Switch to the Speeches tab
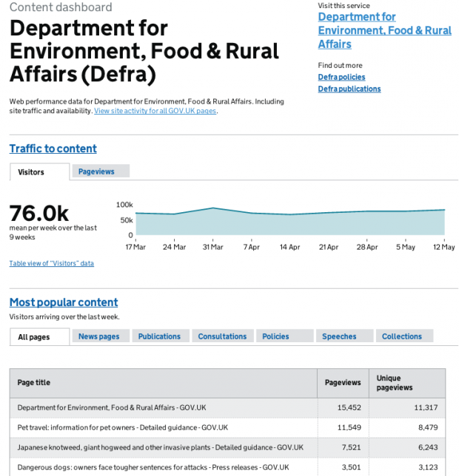This screenshot has height=476, width=459. 344,336
